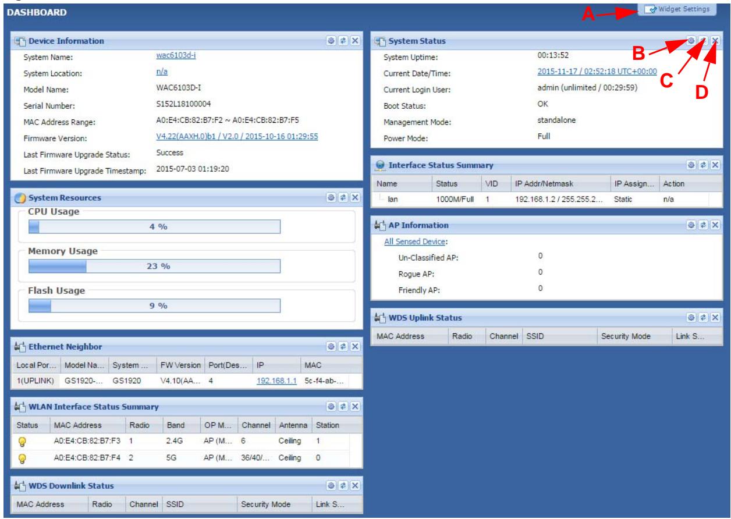This screenshot has width=731, height=519.
Task: Refresh the AP Information widget now
Action: [x=703, y=225]
